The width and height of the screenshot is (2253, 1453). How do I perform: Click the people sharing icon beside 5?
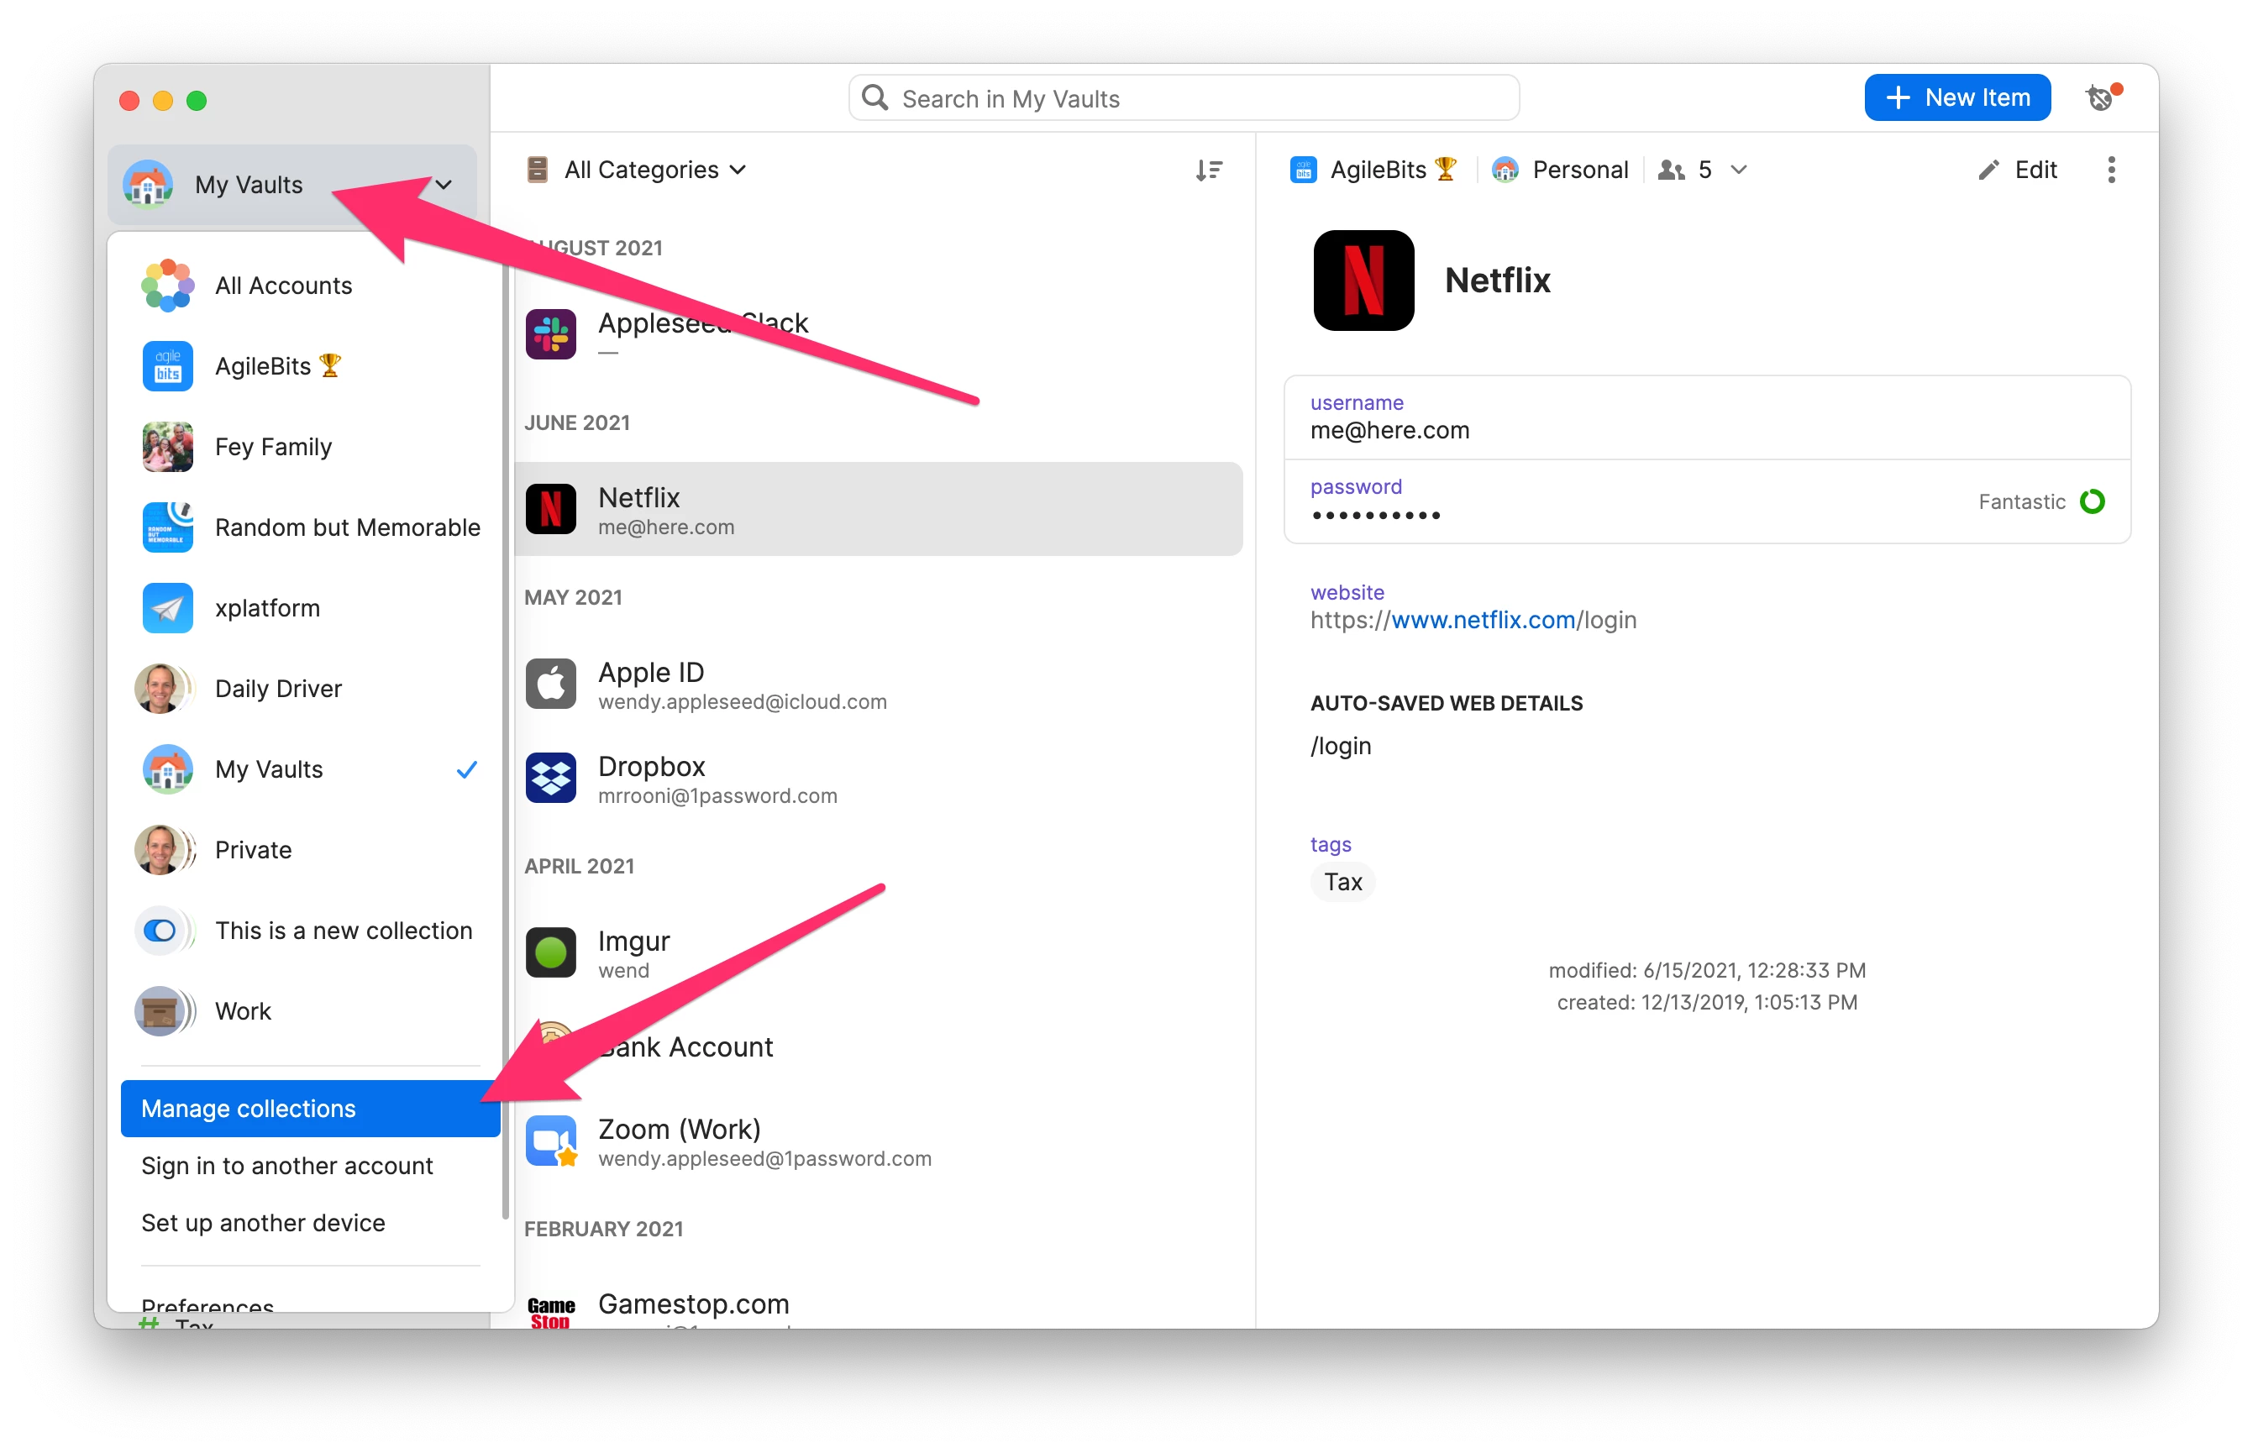(1671, 170)
